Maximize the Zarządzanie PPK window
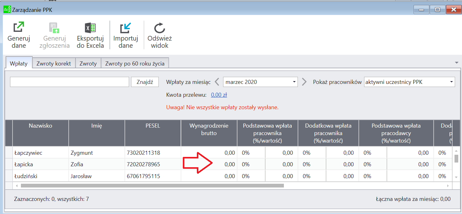Screen dimensions: 462x214 [x=437, y=10]
